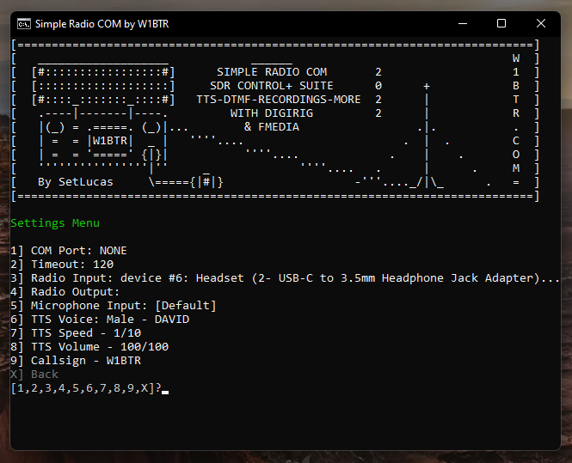The image size is (572, 463).
Task: Click the 'By SetLucas' credit text
Action: click(x=76, y=182)
